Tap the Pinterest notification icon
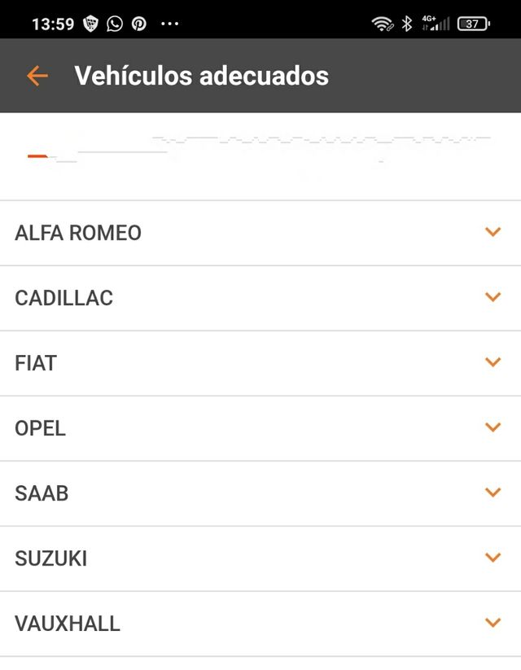The image size is (521, 670). tap(139, 24)
